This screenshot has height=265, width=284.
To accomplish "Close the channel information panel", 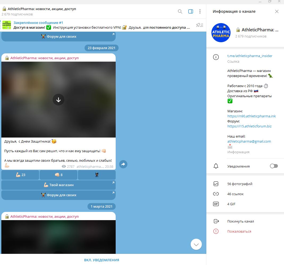I will click(x=277, y=11).
